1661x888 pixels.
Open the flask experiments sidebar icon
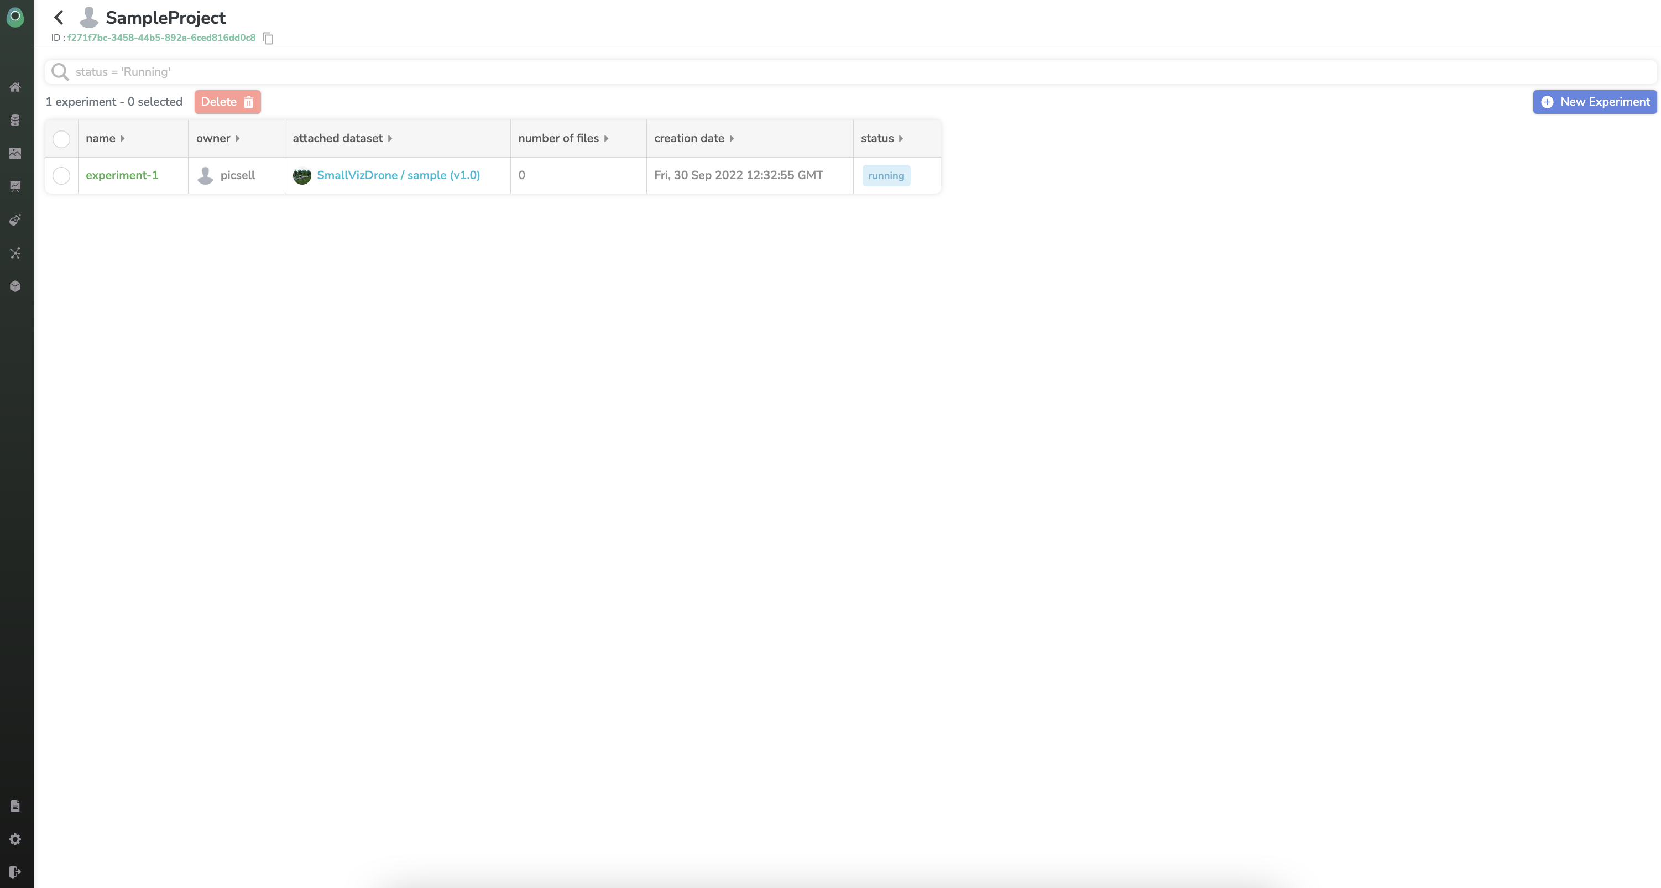15,220
